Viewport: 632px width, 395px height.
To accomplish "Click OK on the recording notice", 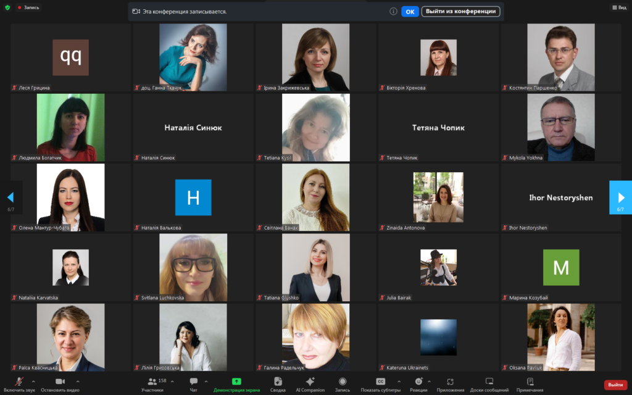I will click(410, 11).
